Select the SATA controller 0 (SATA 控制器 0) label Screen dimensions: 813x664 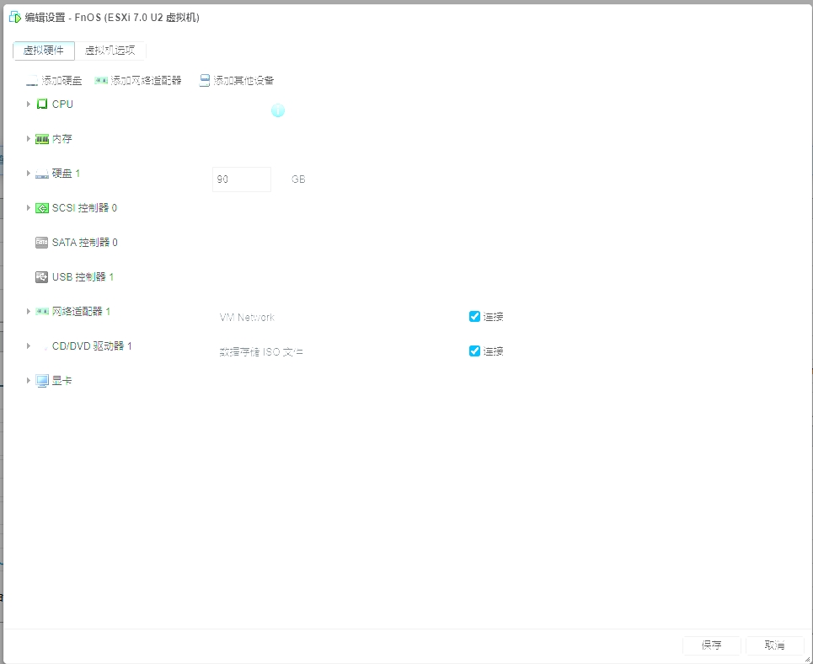(85, 242)
